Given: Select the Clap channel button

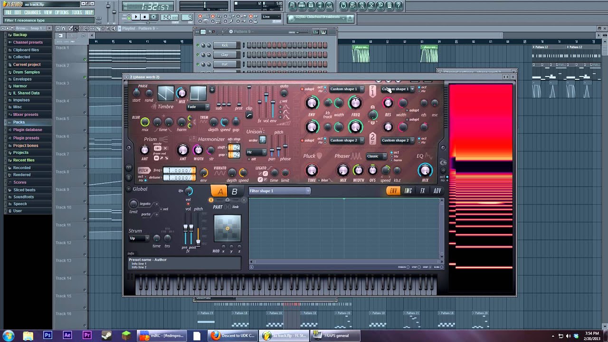Looking at the screenshot, I should (x=227, y=55).
